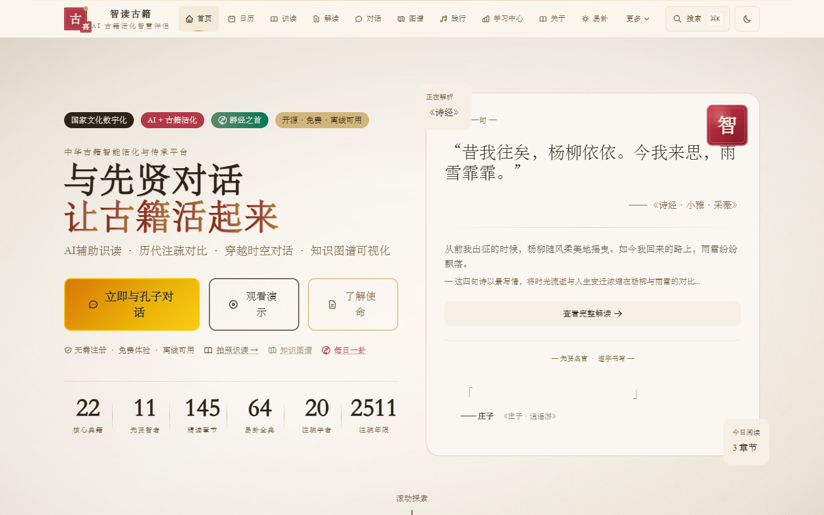Image resolution: width=824 pixels, height=515 pixels.
Task: Click the arrow icon in 查看完整解读
Action: pyautogui.click(x=618, y=314)
